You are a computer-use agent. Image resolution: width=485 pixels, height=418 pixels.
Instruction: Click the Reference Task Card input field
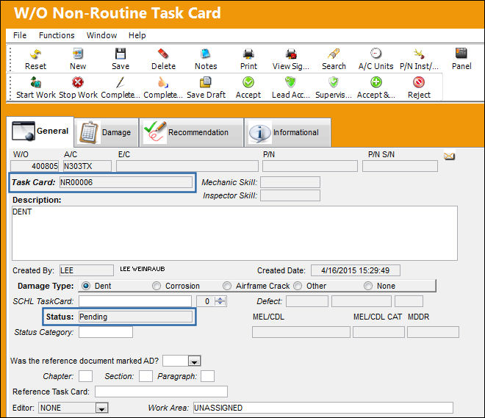point(161,392)
